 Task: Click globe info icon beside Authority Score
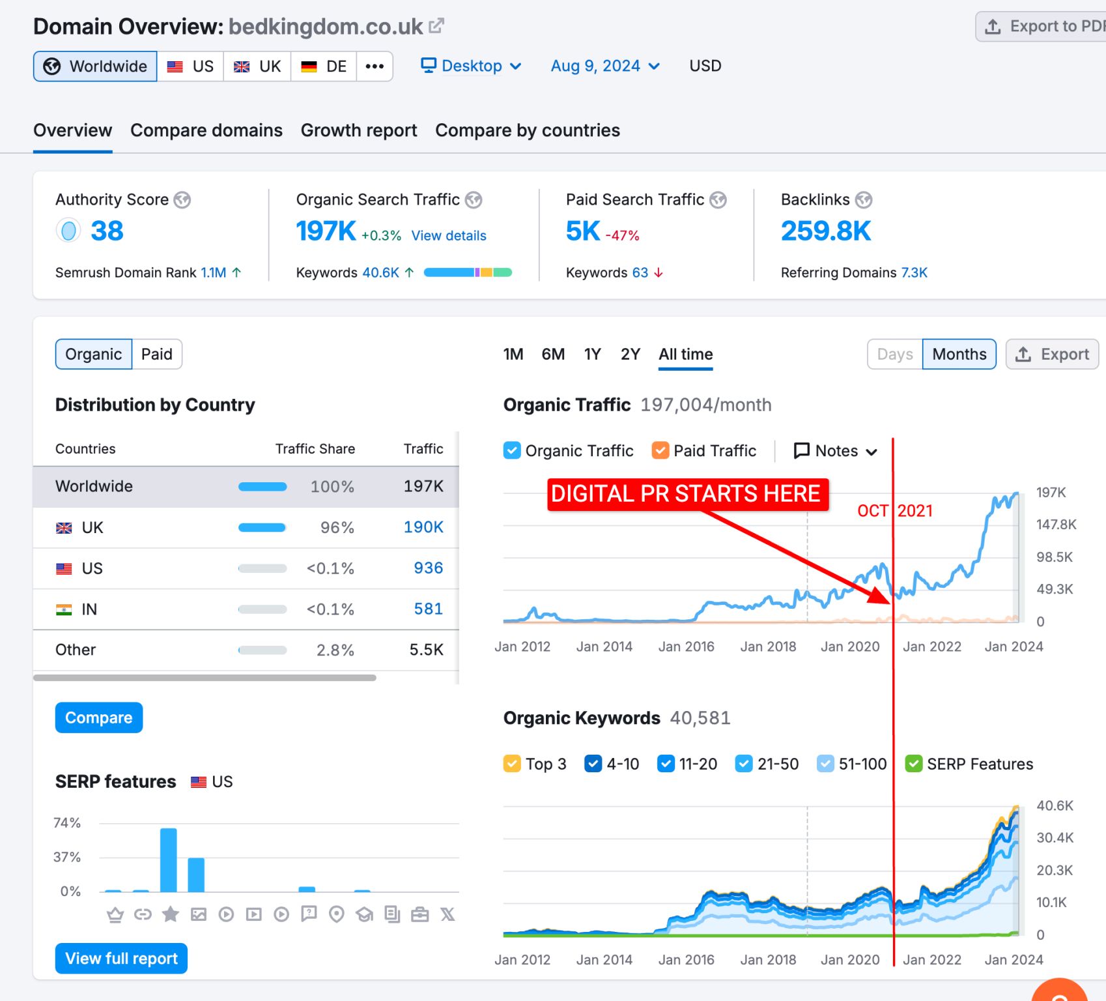tap(182, 200)
